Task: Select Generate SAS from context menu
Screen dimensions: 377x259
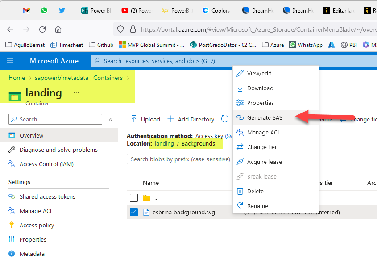Action: click(x=265, y=117)
